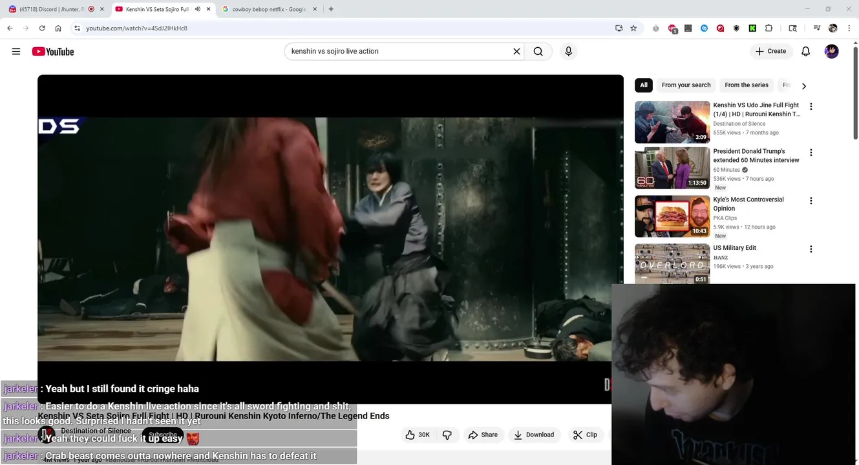Viewport: 859px width, 465px height.
Task: Bookmark this page with star
Action: tap(633, 28)
